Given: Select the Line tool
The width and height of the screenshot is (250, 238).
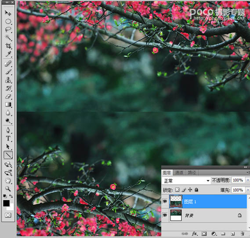Looking at the screenshot, I should tap(8, 155).
